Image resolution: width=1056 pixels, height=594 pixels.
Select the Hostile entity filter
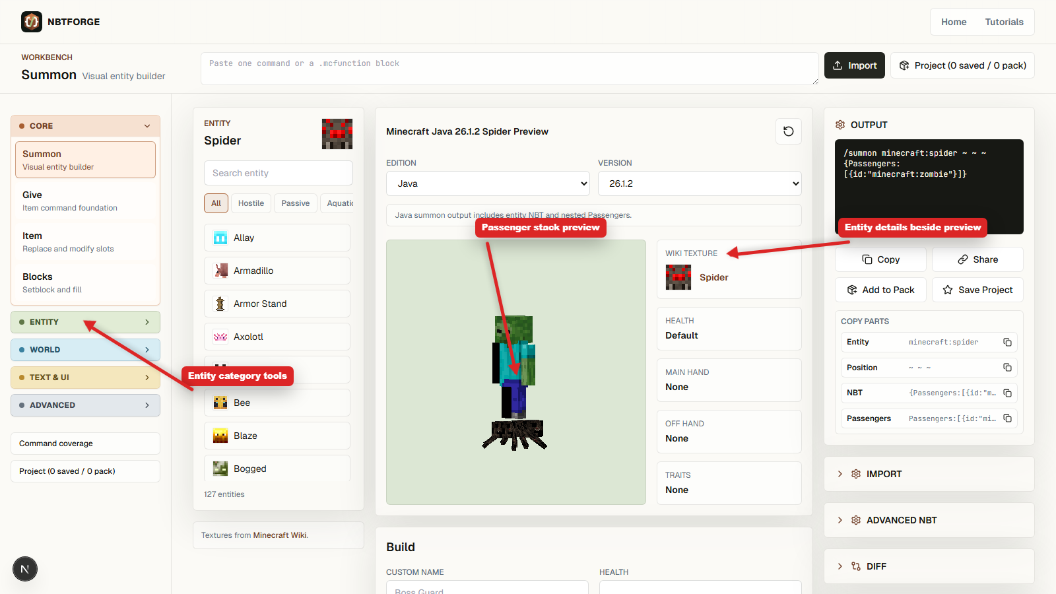click(251, 203)
